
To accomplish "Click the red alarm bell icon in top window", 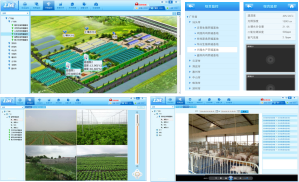I will tap(136, 4).
